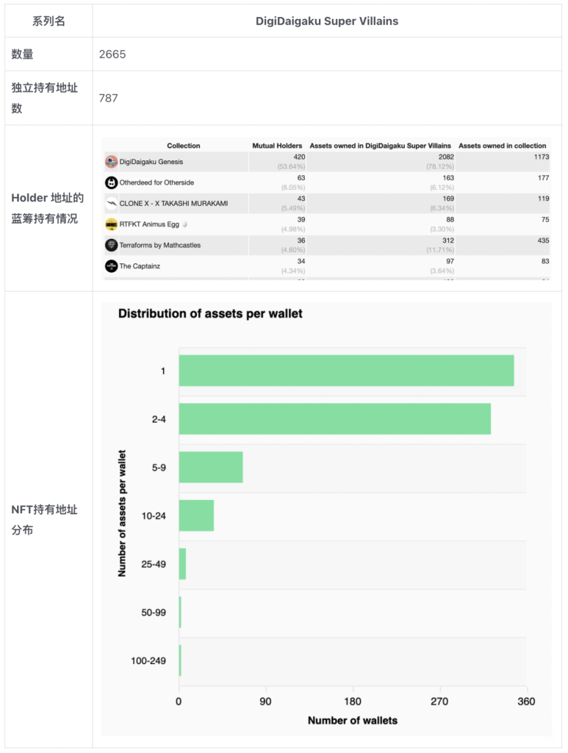Click the unique holder count 787
568x753 pixels.
coord(109,98)
